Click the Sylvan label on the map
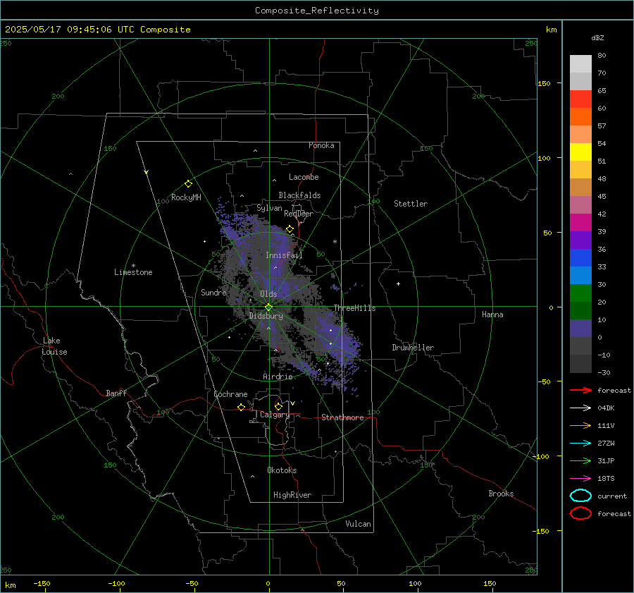 (x=269, y=208)
